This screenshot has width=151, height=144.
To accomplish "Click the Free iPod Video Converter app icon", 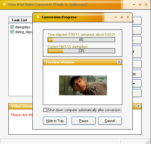I will [x=4, y=4].
